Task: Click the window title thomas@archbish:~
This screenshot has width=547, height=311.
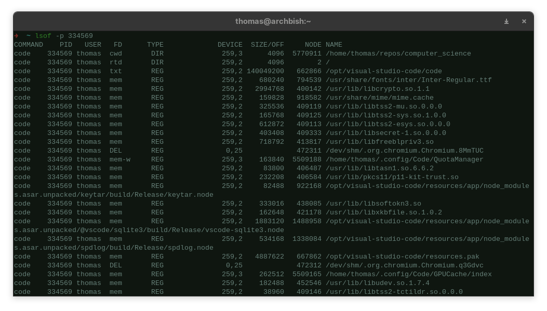Action: click(273, 21)
